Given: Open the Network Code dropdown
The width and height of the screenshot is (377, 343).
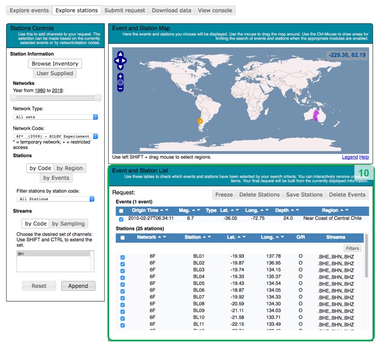Looking at the screenshot, I should 55,136.
